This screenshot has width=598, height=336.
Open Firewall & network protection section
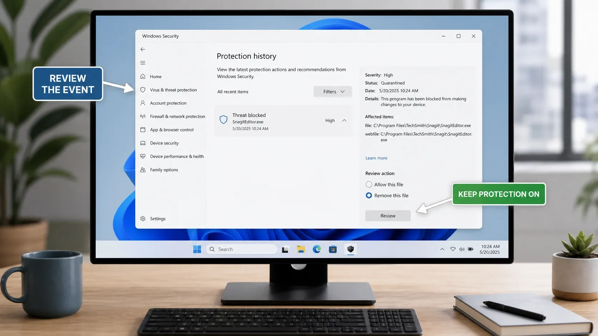tap(177, 116)
